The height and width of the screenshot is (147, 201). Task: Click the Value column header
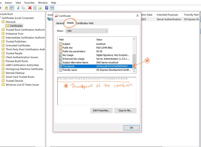tap(114, 40)
